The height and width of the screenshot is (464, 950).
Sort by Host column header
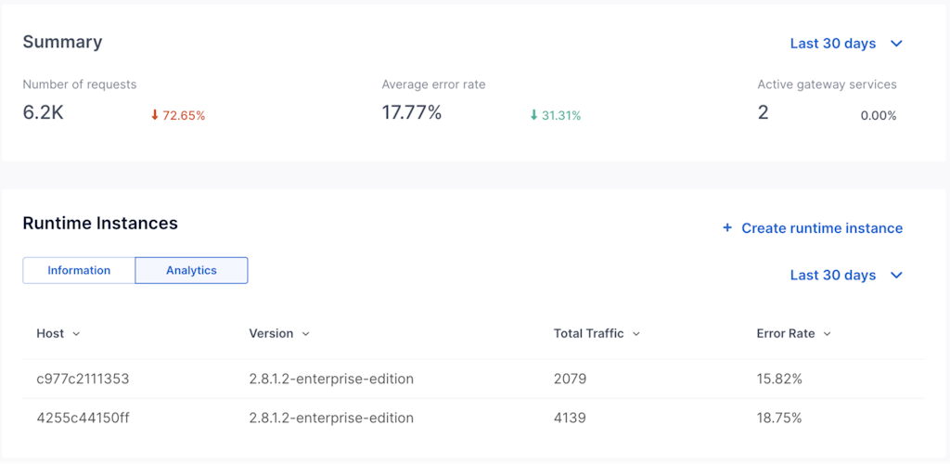tap(50, 334)
